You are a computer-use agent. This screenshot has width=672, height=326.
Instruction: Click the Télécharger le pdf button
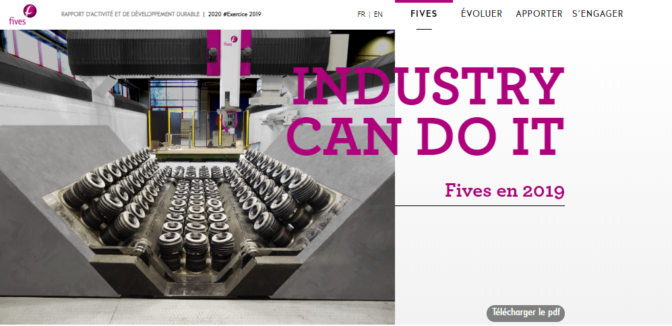(526, 313)
